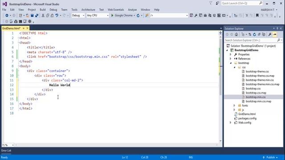Expand the References node

(231, 59)
